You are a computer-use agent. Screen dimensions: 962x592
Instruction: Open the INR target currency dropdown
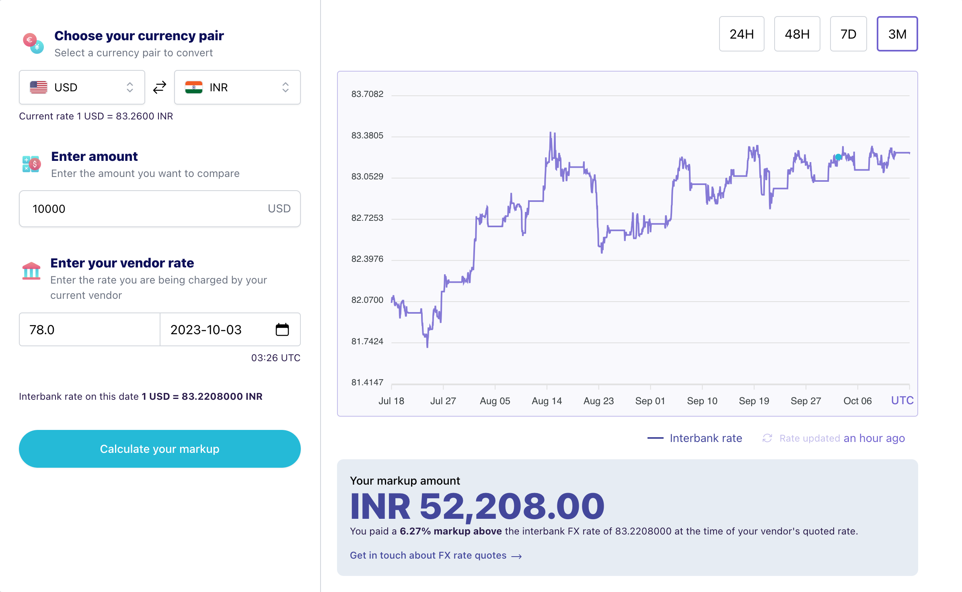[237, 87]
